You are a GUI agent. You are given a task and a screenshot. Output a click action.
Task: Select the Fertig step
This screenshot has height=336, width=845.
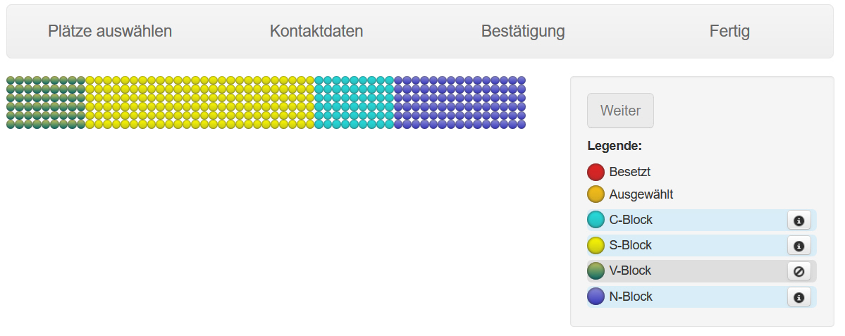pos(729,31)
